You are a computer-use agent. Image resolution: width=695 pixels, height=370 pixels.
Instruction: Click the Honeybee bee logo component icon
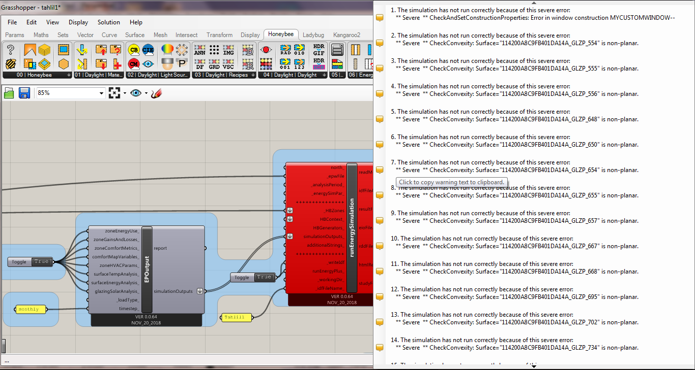click(x=11, y=64)
